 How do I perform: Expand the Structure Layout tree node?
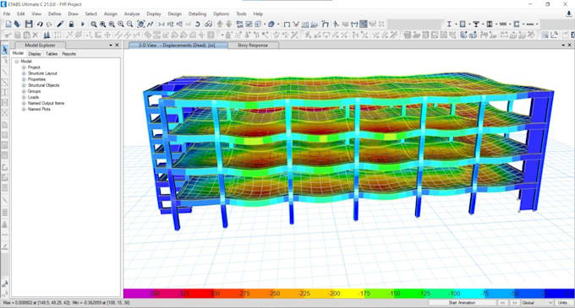point(24,73)
